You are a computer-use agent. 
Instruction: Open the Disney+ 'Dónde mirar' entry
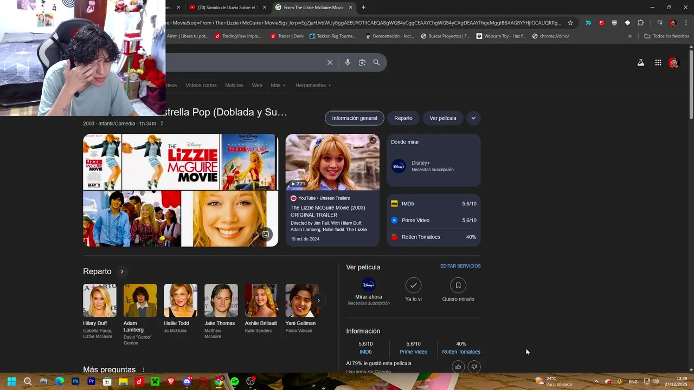[x=434, y=166]
